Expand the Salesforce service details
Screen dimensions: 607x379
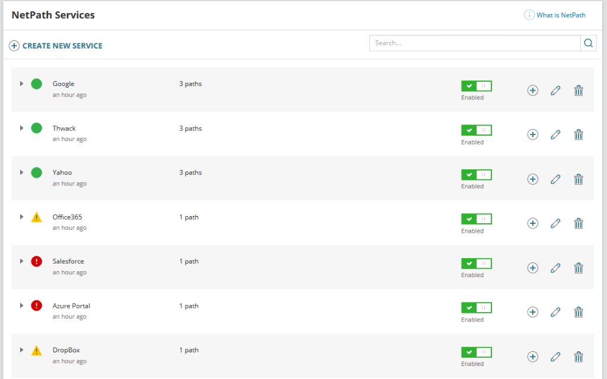[21, 261]
